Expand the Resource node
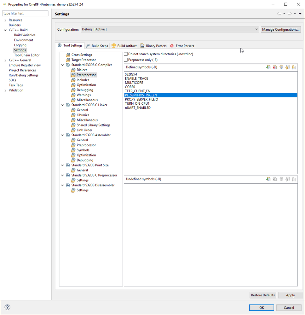Screen dimensions: 305x315 click(5, 20)
